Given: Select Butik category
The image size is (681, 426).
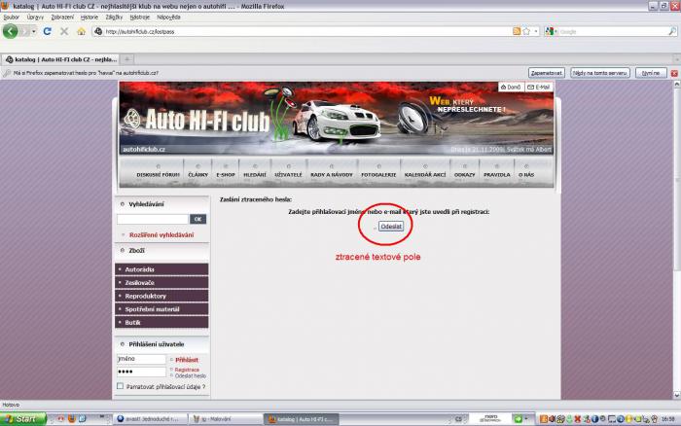Looking at the screenshot, I should (161, 323).
